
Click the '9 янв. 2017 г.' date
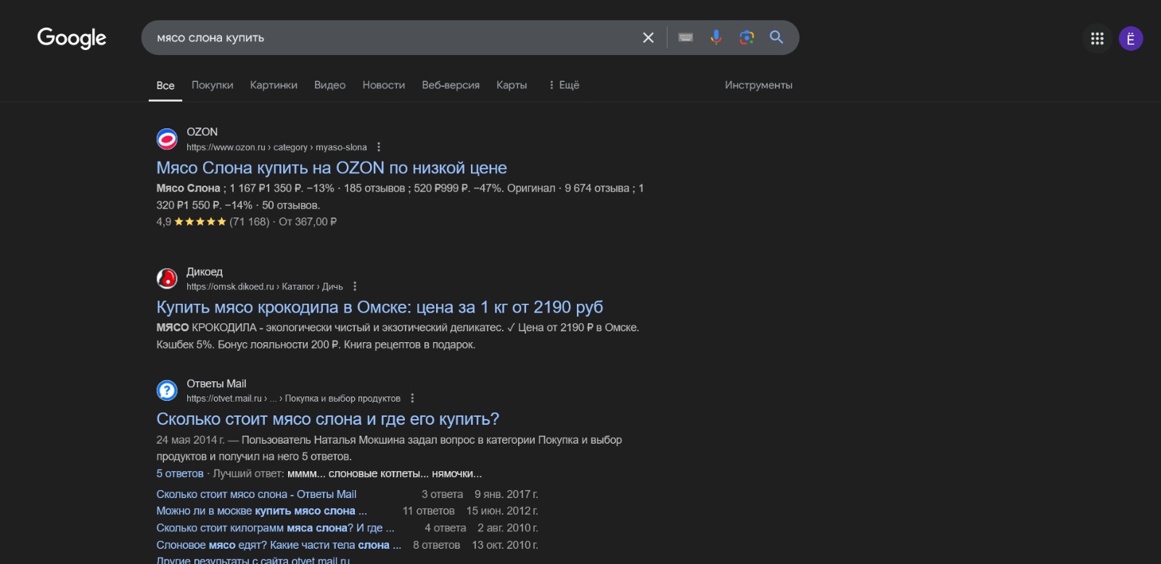coord(506,494)
